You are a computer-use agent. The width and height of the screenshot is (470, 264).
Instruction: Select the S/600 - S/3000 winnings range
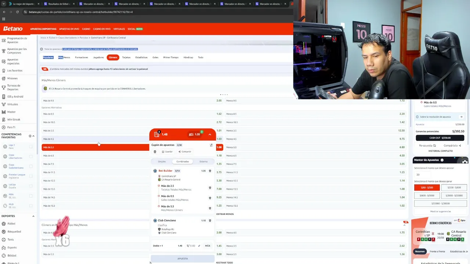[x=427, y=195]
